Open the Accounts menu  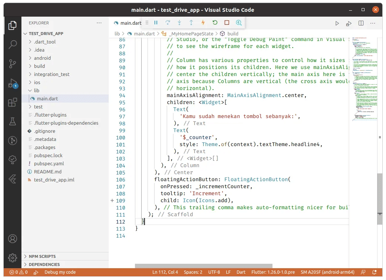(x=12, y=239)
